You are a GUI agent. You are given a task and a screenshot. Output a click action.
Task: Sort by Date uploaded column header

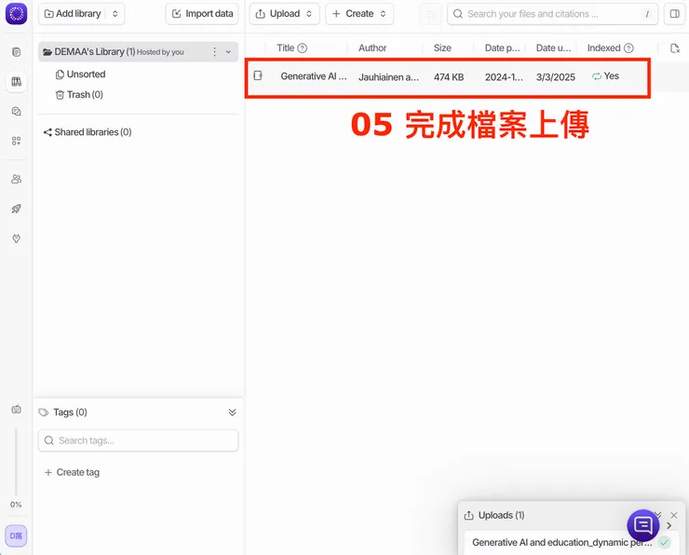[x=553, y=47]
